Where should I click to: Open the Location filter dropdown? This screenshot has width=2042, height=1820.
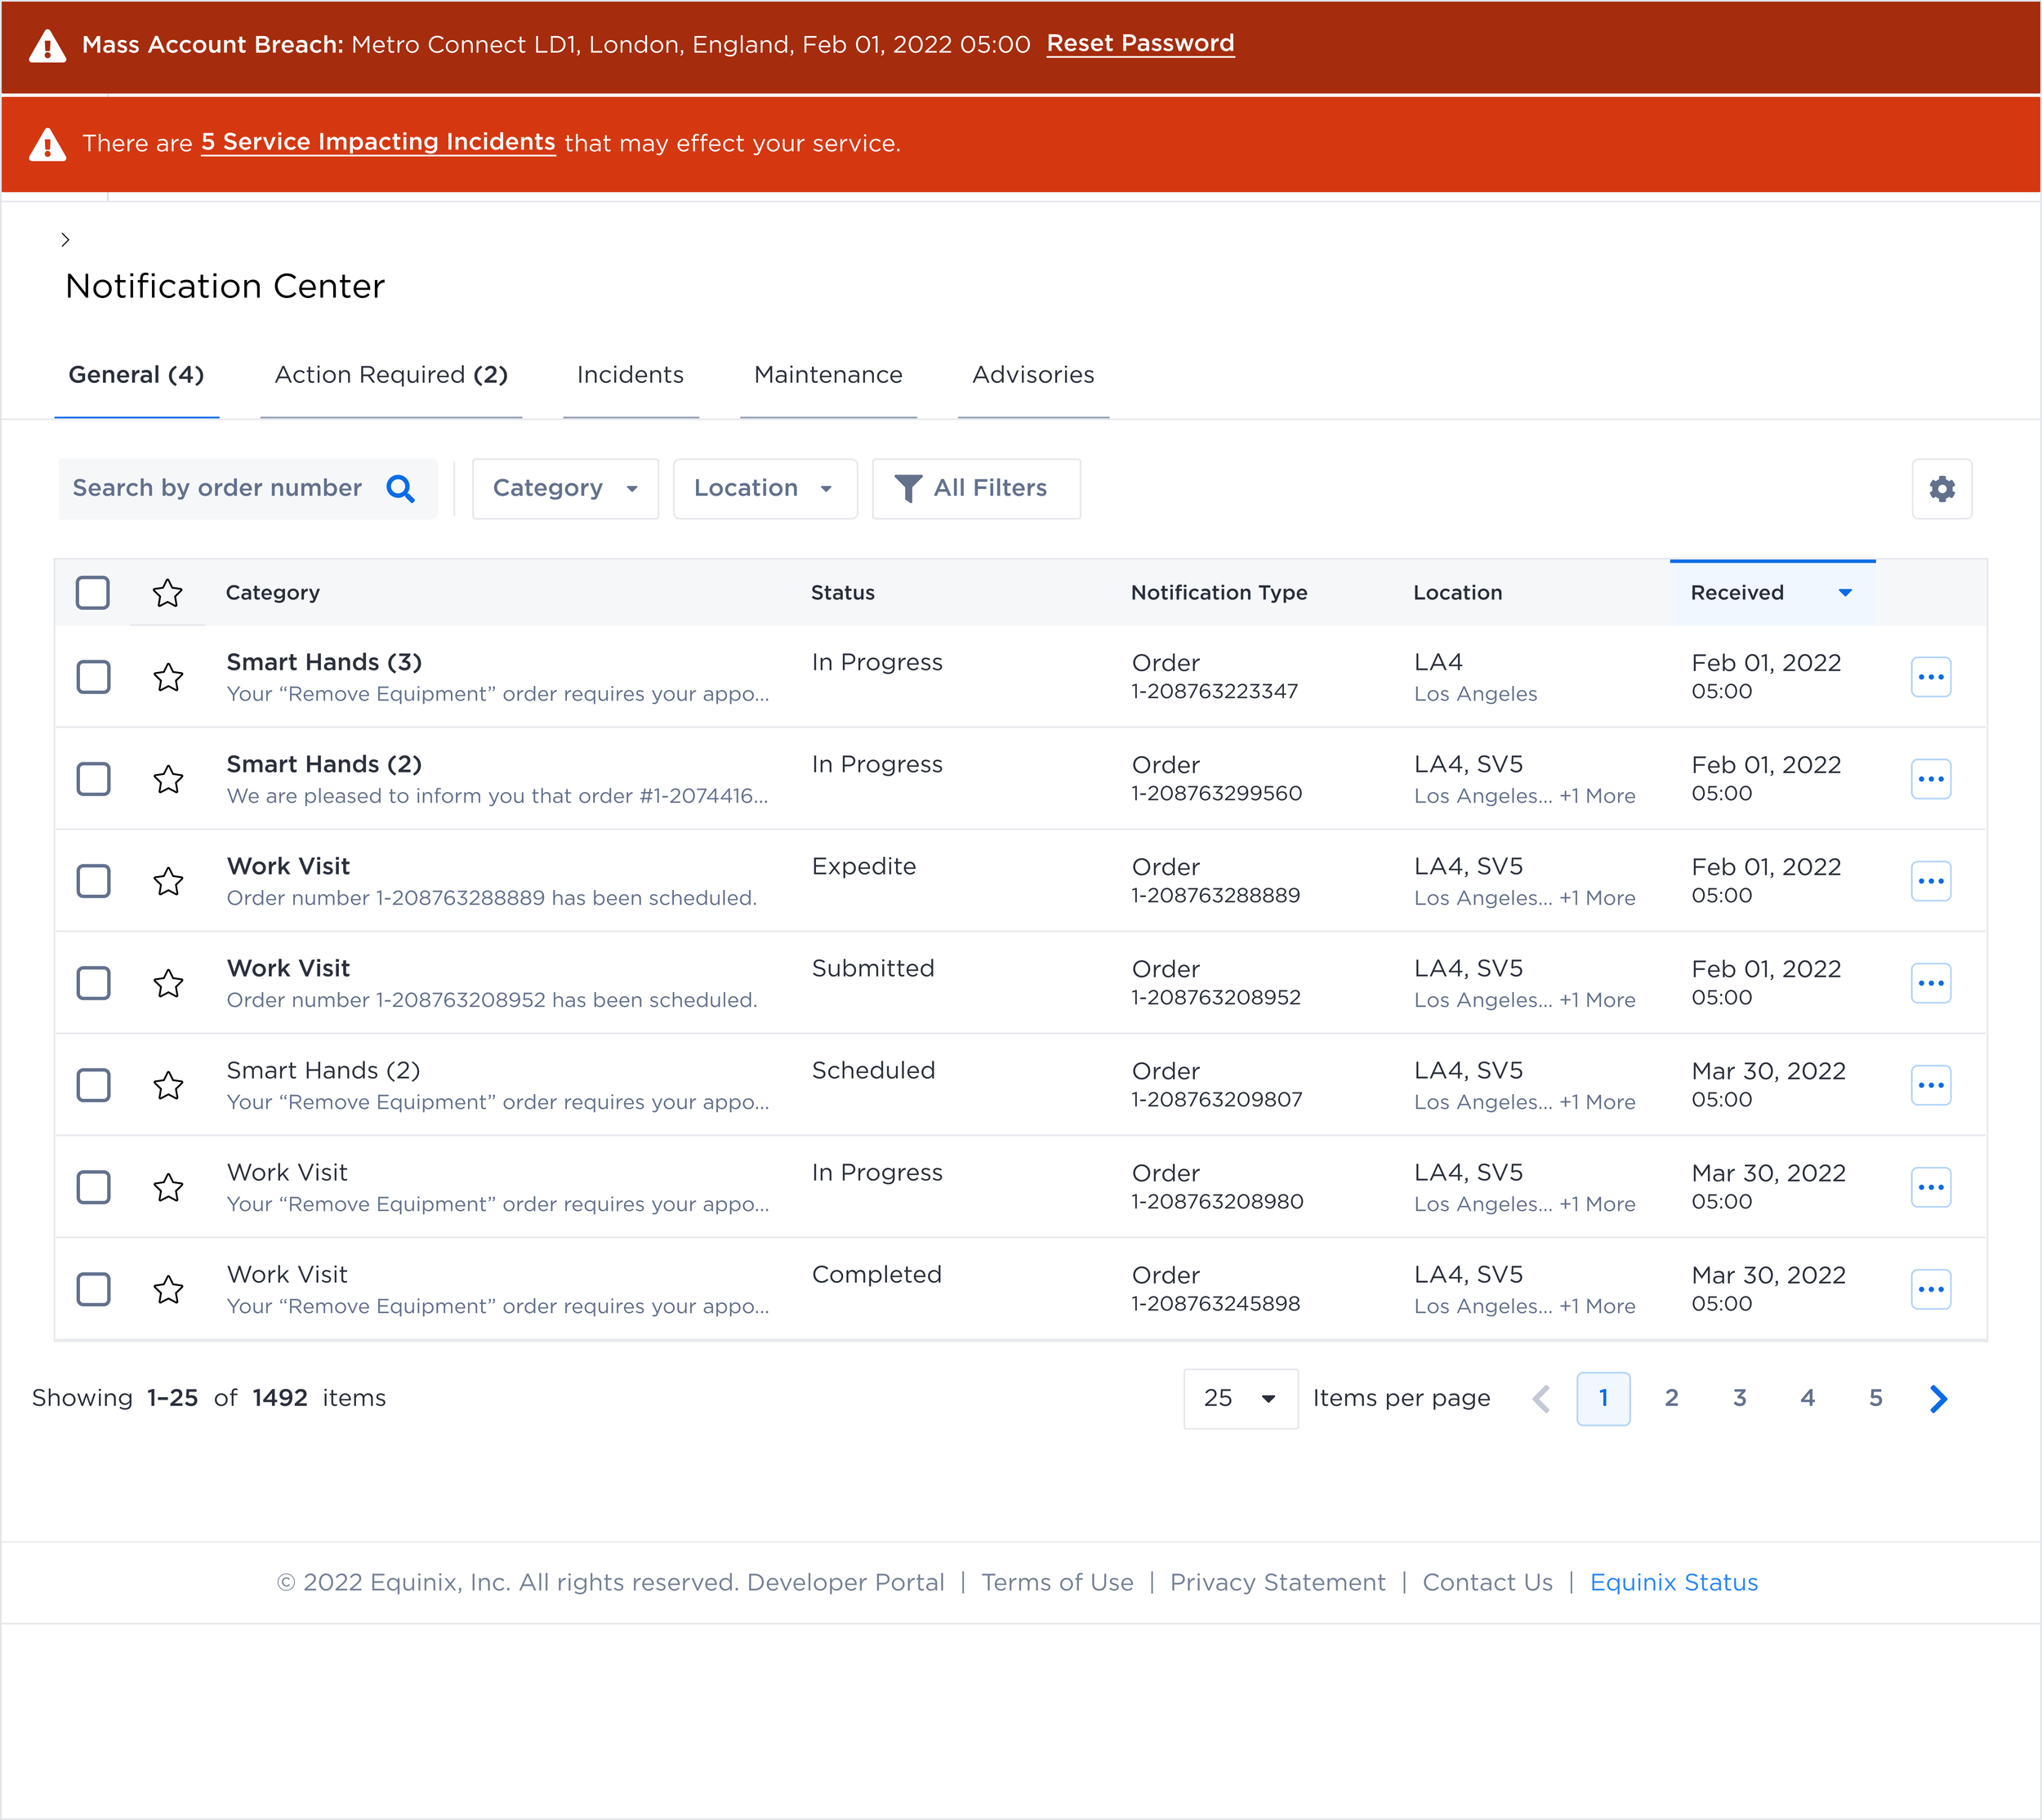765,489
